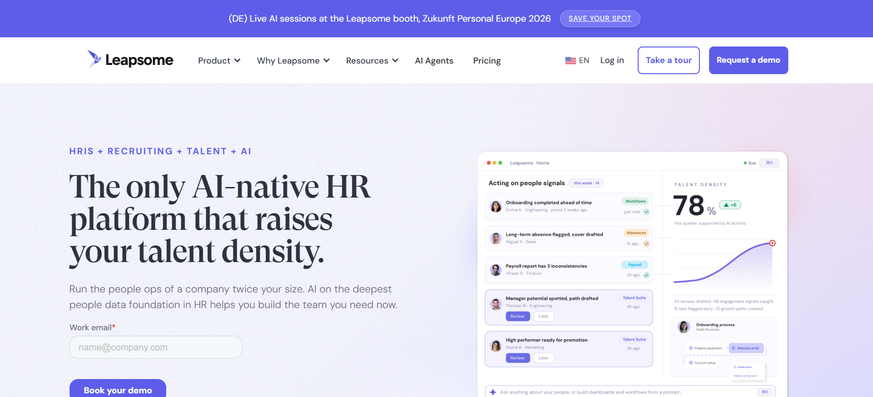This screenshot has width=873, height=397.
Task: Click the Book your demo button
Action: pyautogui.click(x=118, y=389)
